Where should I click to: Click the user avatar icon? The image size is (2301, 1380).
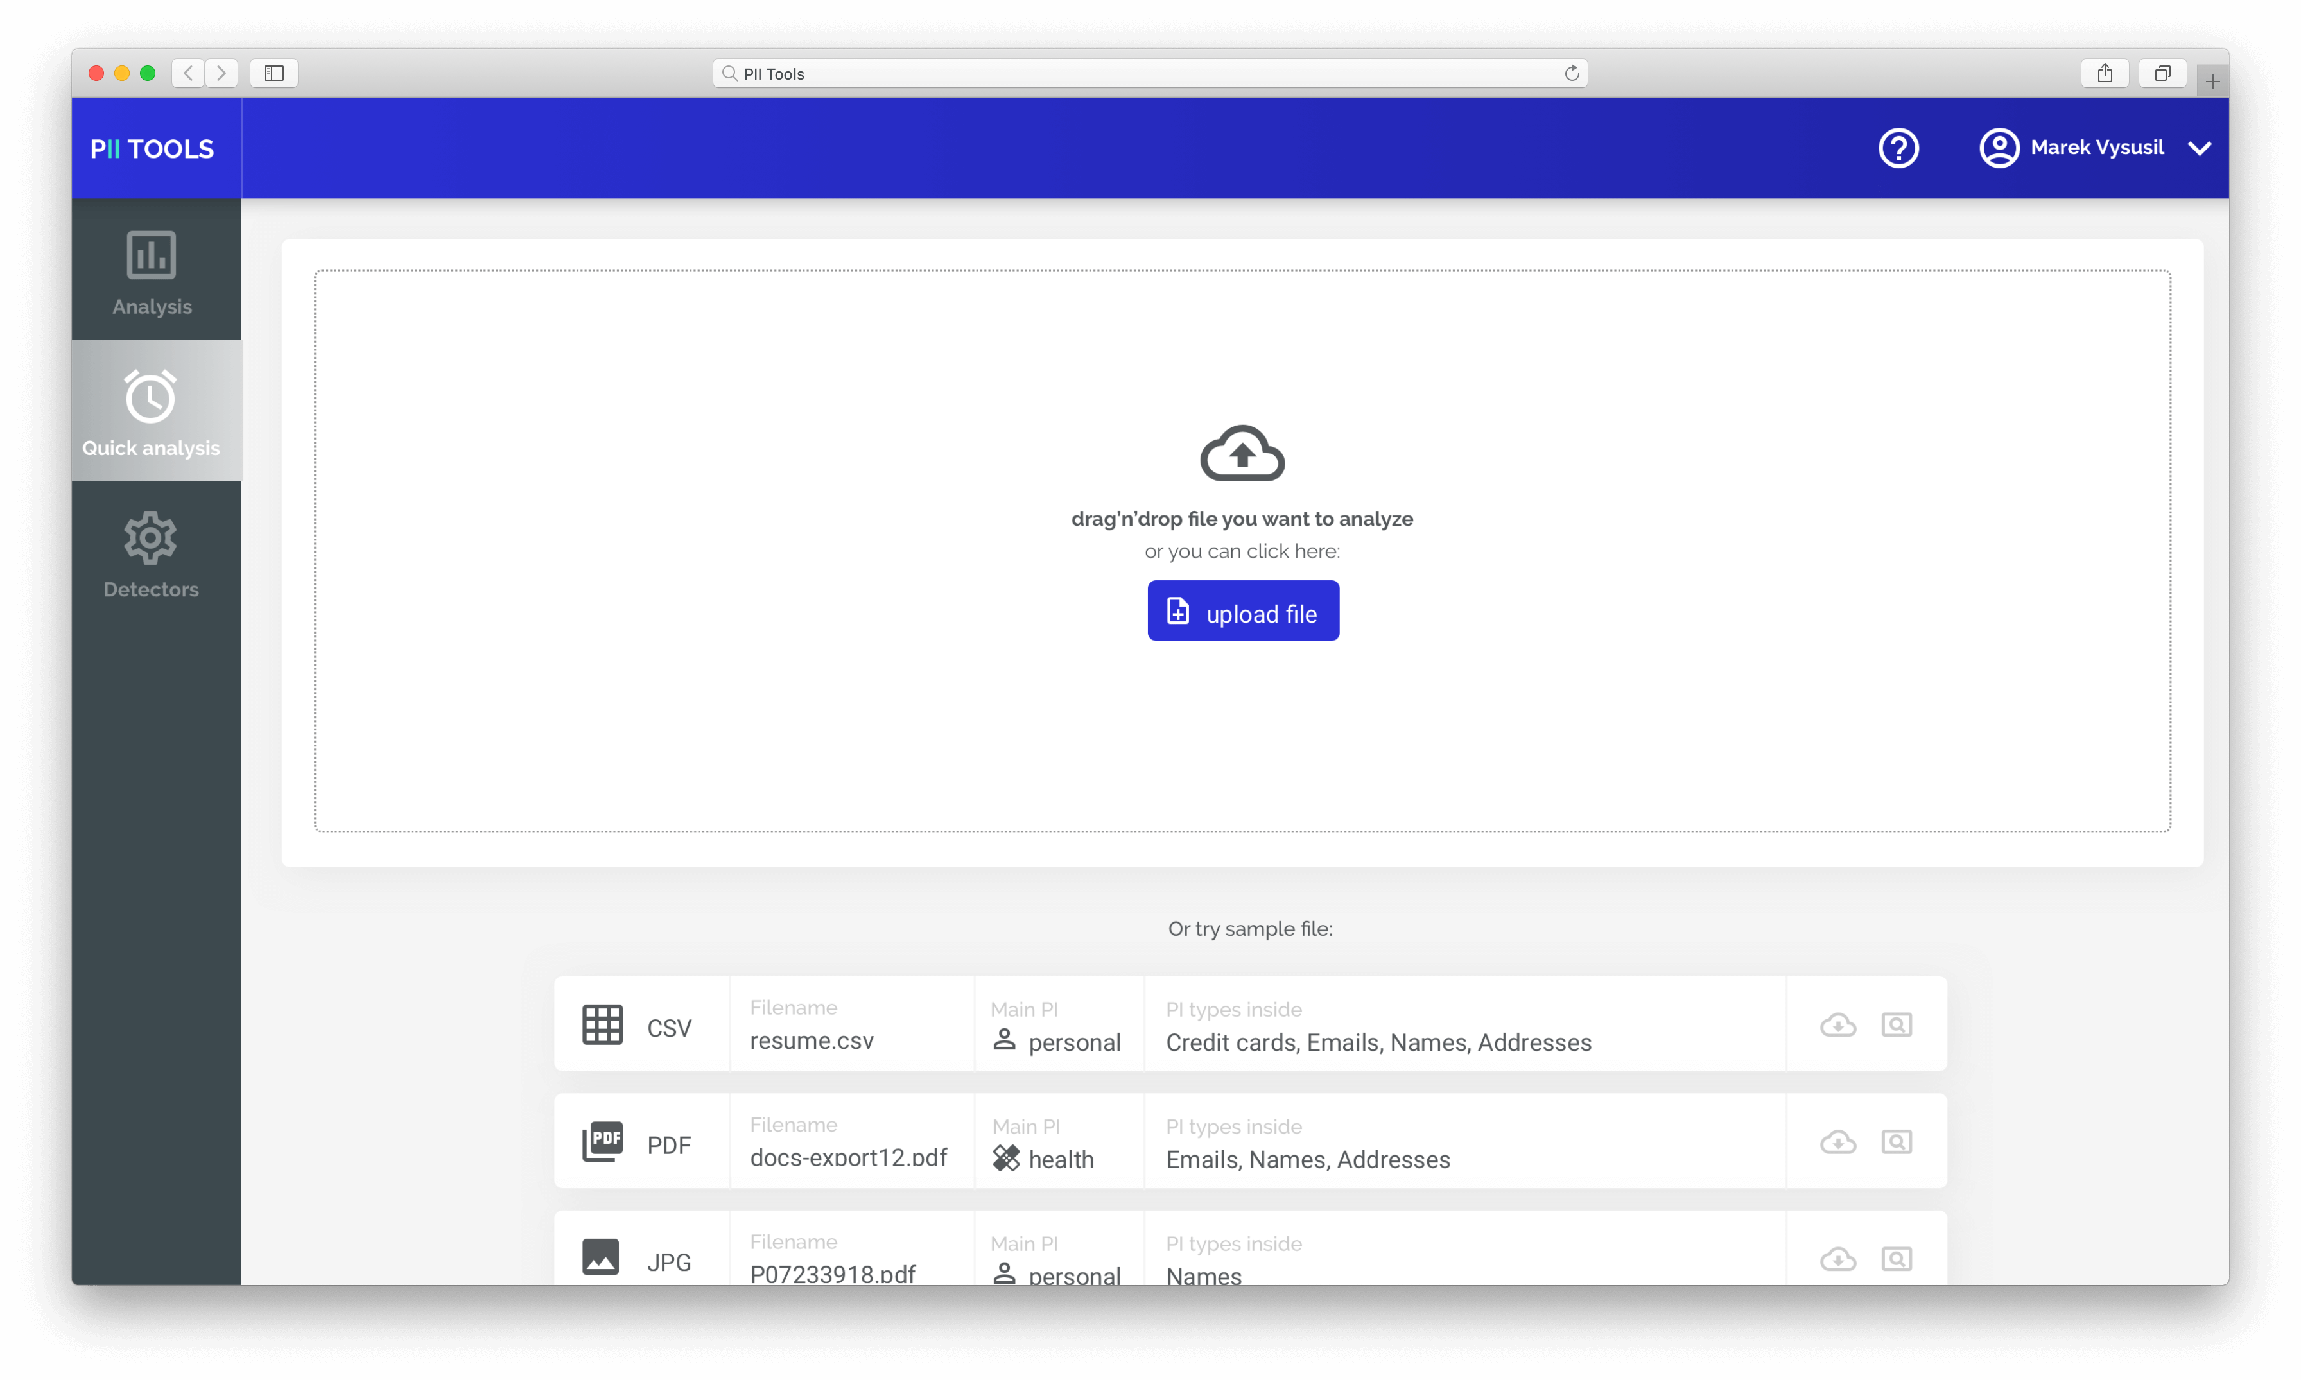click(1999, 148)
